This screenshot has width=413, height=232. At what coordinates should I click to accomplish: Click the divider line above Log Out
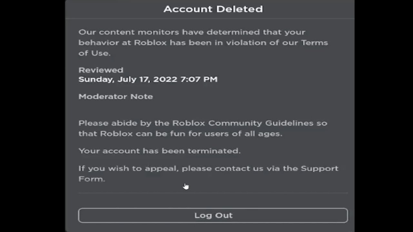(x=213, y=193)
